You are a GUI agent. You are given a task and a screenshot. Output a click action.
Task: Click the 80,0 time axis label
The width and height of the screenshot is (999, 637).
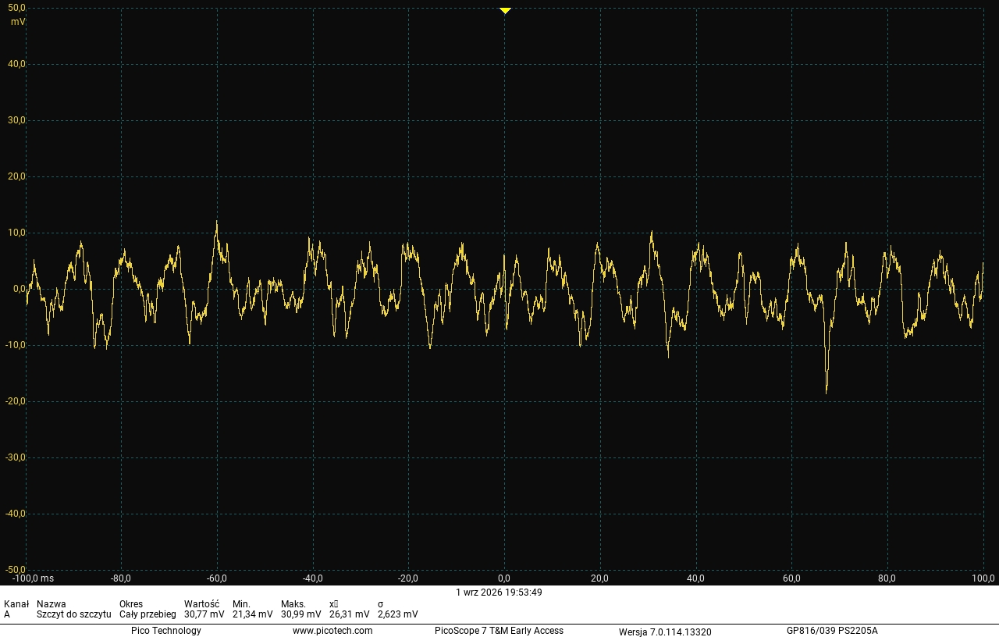(x=887, y=578)
